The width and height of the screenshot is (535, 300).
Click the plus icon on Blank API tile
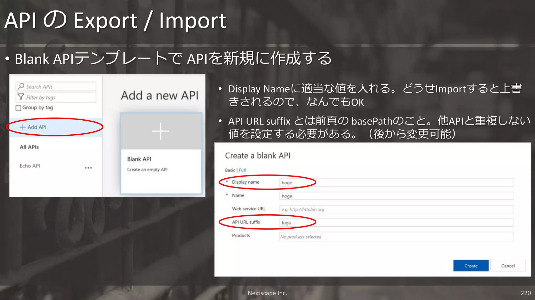(x=160, y=131)
